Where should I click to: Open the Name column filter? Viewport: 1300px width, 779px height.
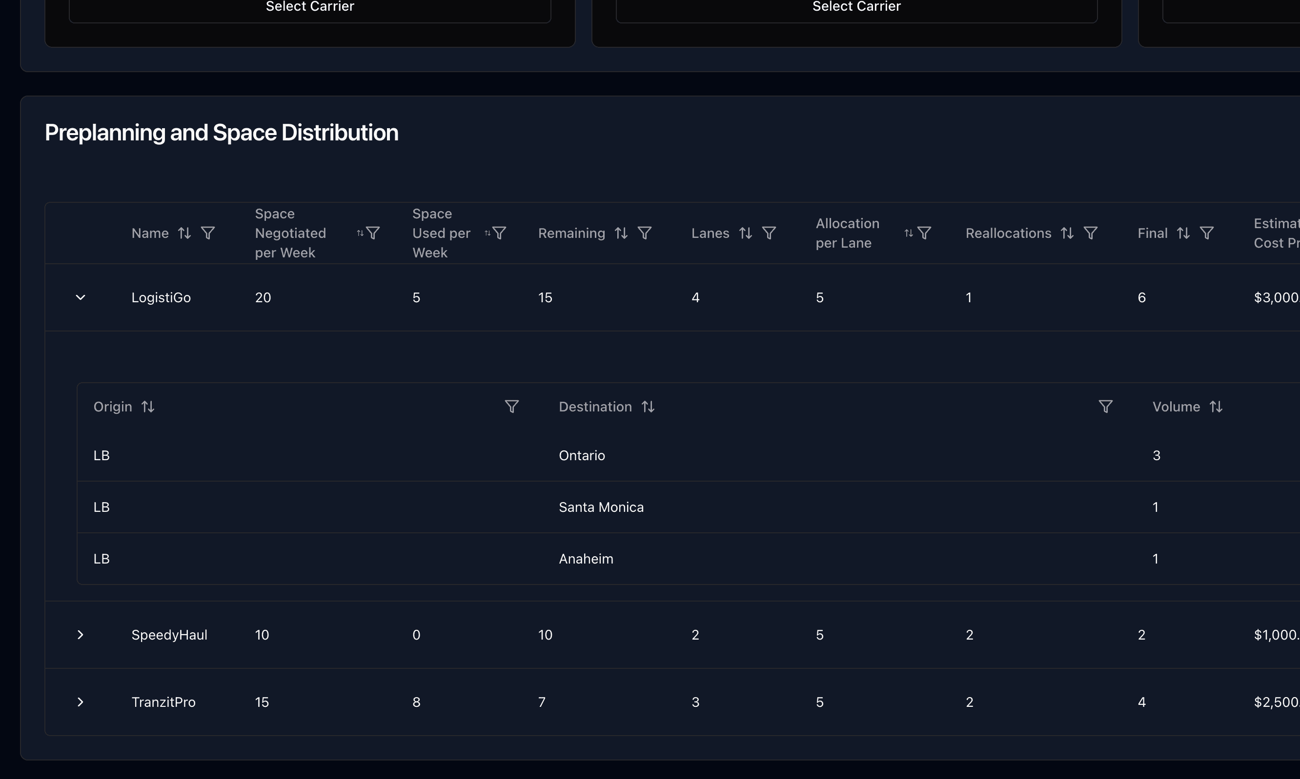click(208, 233)
